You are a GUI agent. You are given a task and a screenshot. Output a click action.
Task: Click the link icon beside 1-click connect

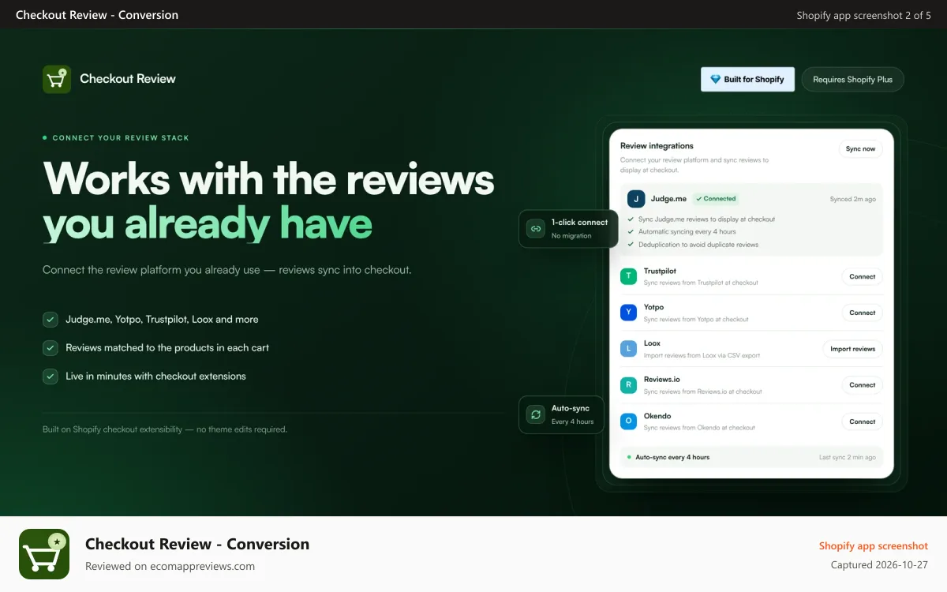point(536,229)
